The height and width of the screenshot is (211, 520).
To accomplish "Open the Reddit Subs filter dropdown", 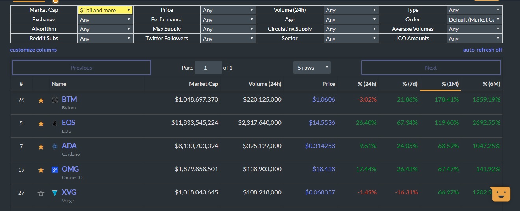I will tap(105, 39).
